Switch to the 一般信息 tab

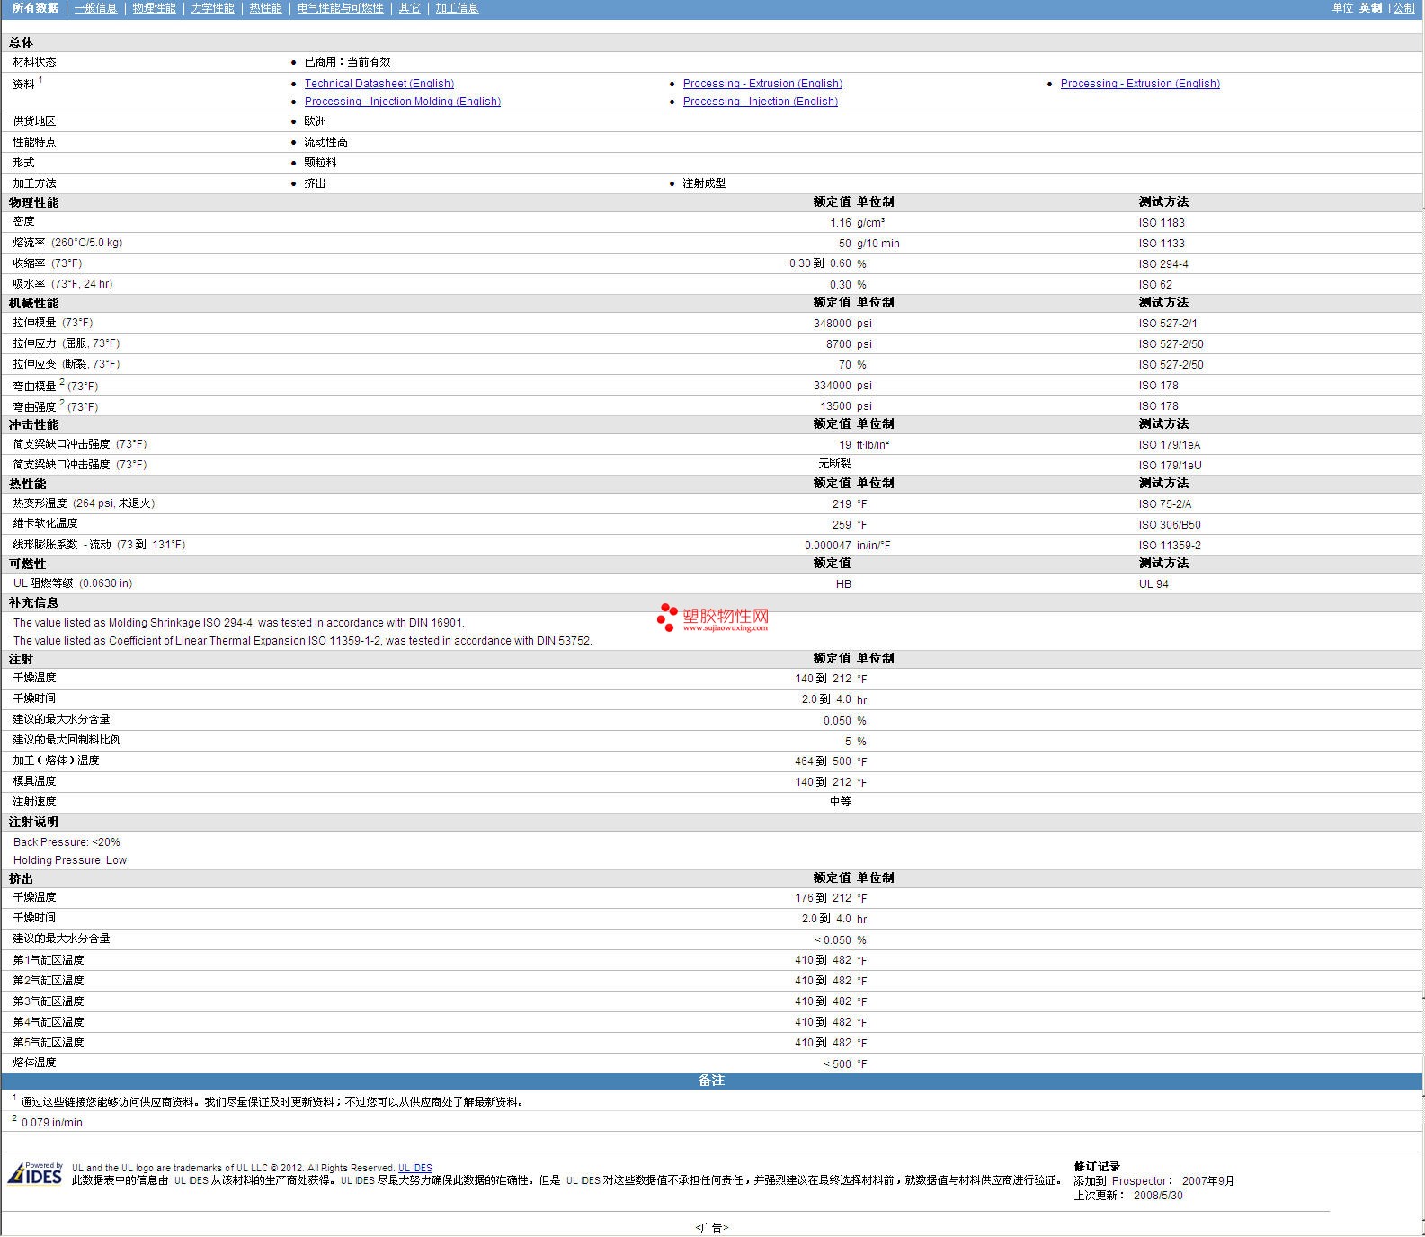(x=95, y=8)
